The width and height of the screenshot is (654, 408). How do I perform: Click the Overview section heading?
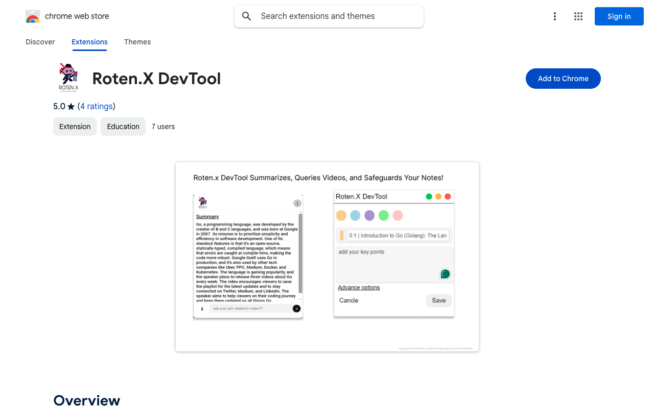pyautogui.click(x=87, y=400)
